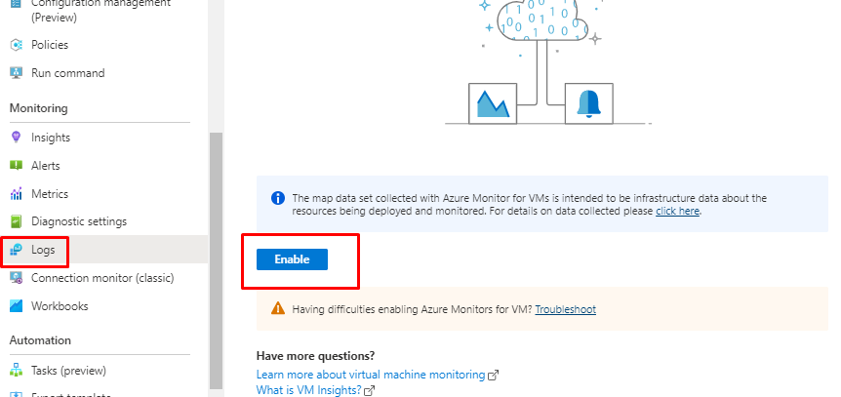
Task: Select Metrics from the Monitoring section
Action: coord(50,194)
